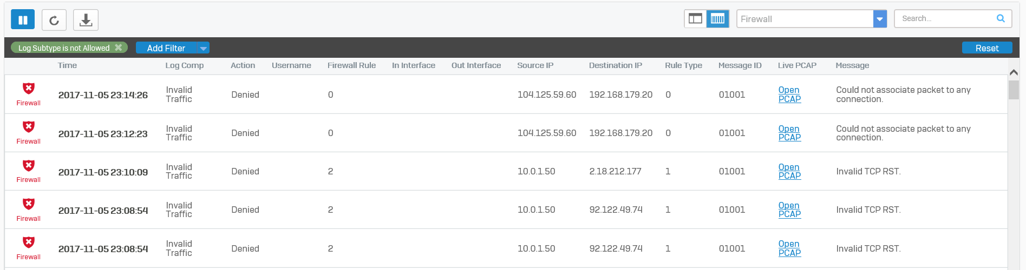The height and width of the screenshot is (270, 1026).
Task: Sort by the Destination IP column header
Action: pos(616,65)
